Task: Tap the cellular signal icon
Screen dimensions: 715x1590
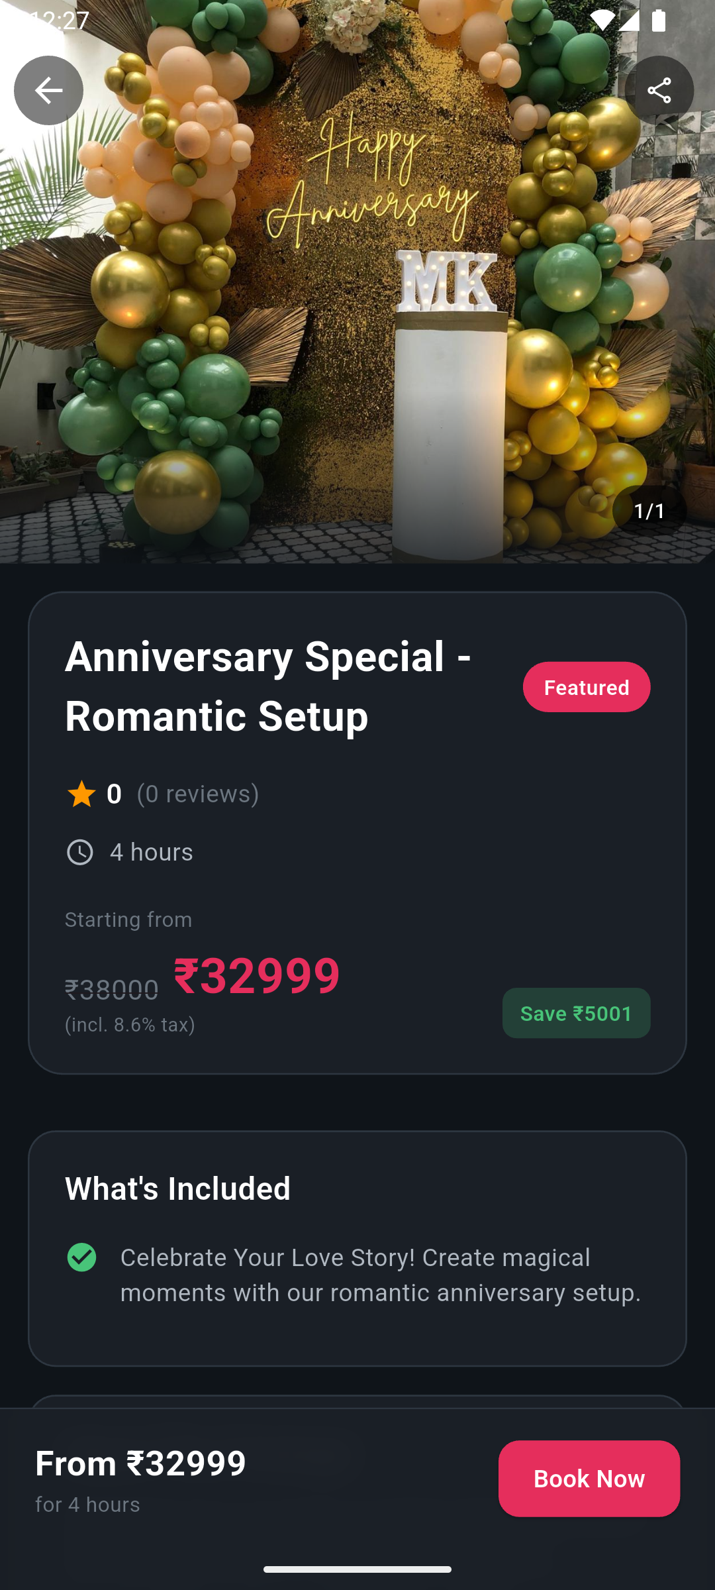Action: (630, 21)
